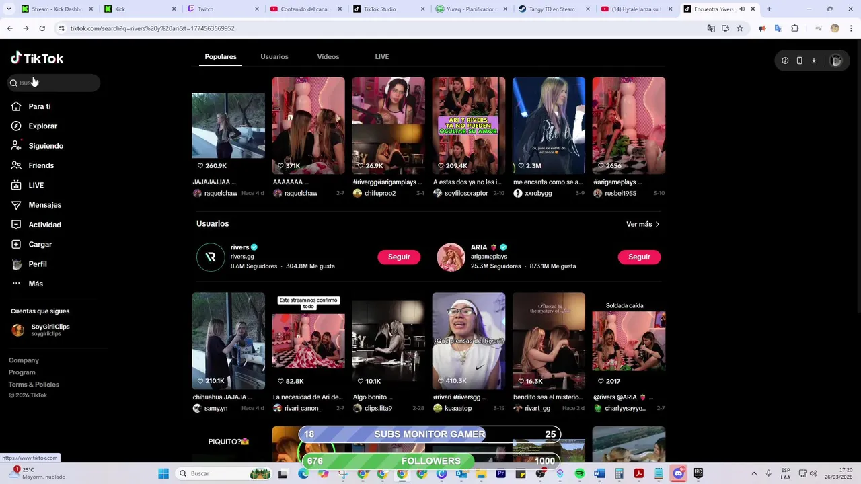Image resolution: width=861 pixels, height=484 pixels.
Task: Open Word from the taskbar
Action: click(599, 473)
